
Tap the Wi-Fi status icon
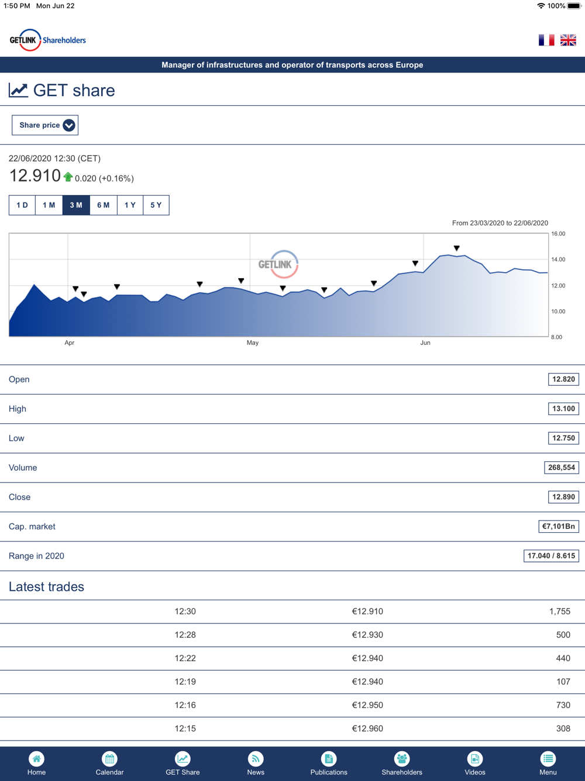click(541, 6)
